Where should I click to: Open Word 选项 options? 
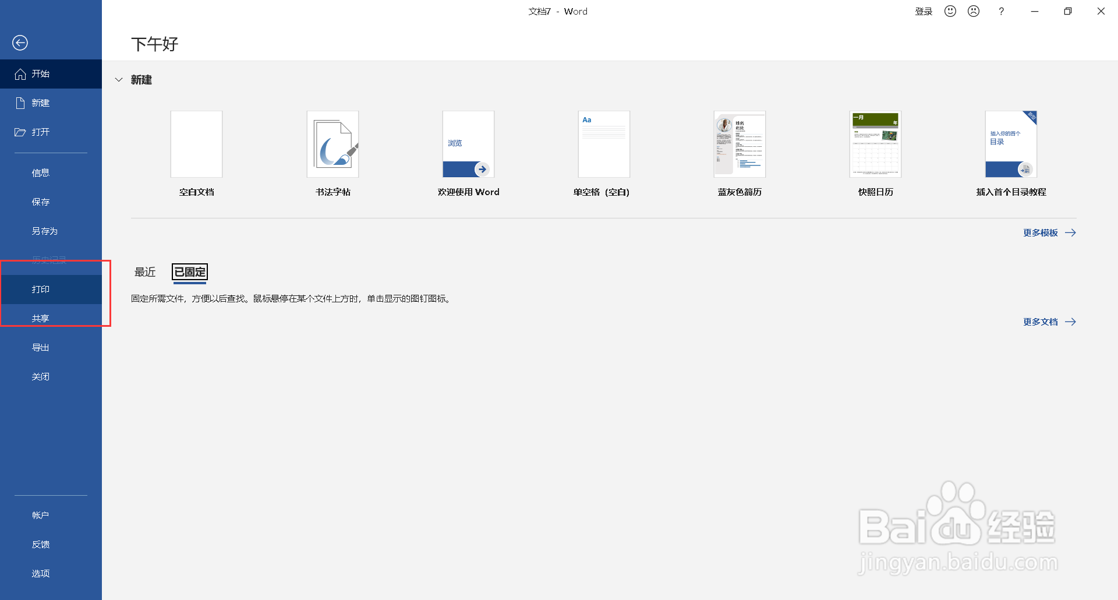pyautogui.click(x=51, y=574)
